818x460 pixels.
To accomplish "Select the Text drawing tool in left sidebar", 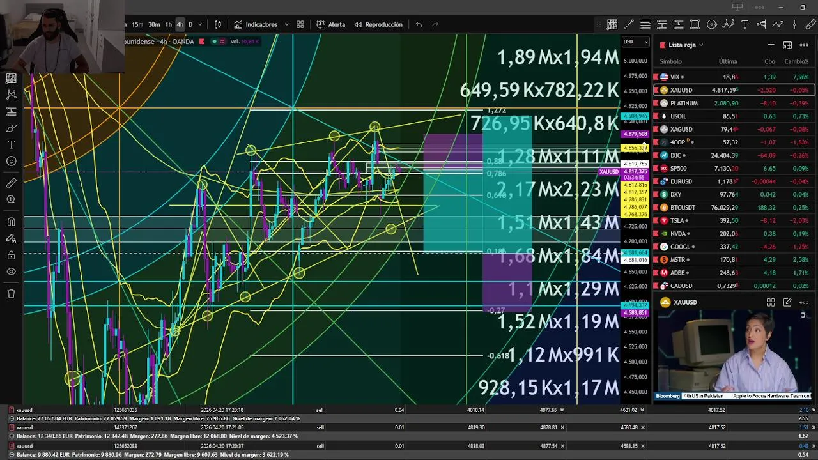I will (11, 145).
